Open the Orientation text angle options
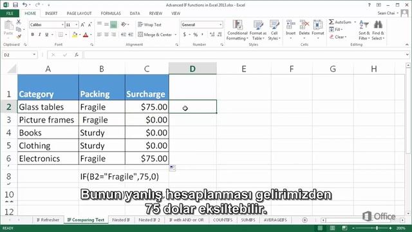The height and width of the screenshot is (232, 412). pyautogui.click(x=125, y=24)
